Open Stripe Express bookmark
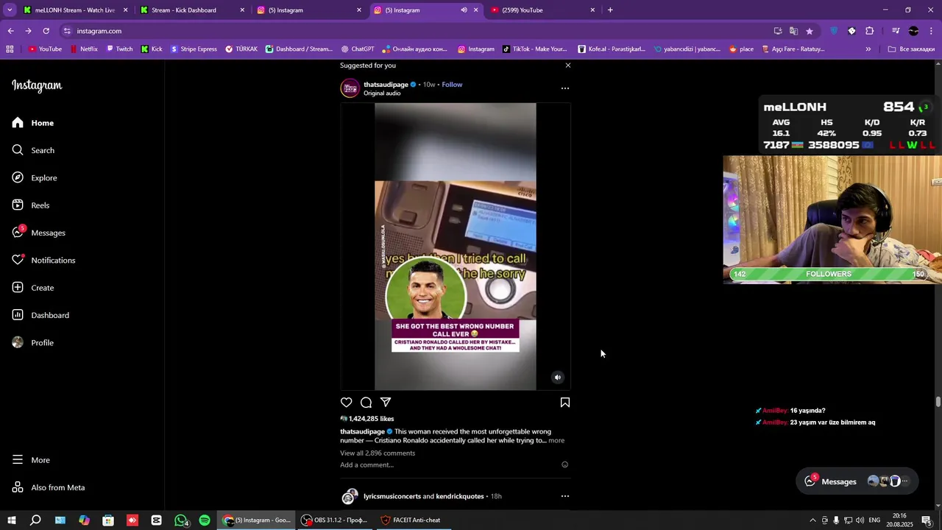Screen dimensions: 942x530 click(194, 49)
